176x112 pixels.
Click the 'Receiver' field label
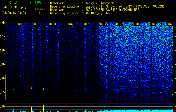tap(57, 10)
